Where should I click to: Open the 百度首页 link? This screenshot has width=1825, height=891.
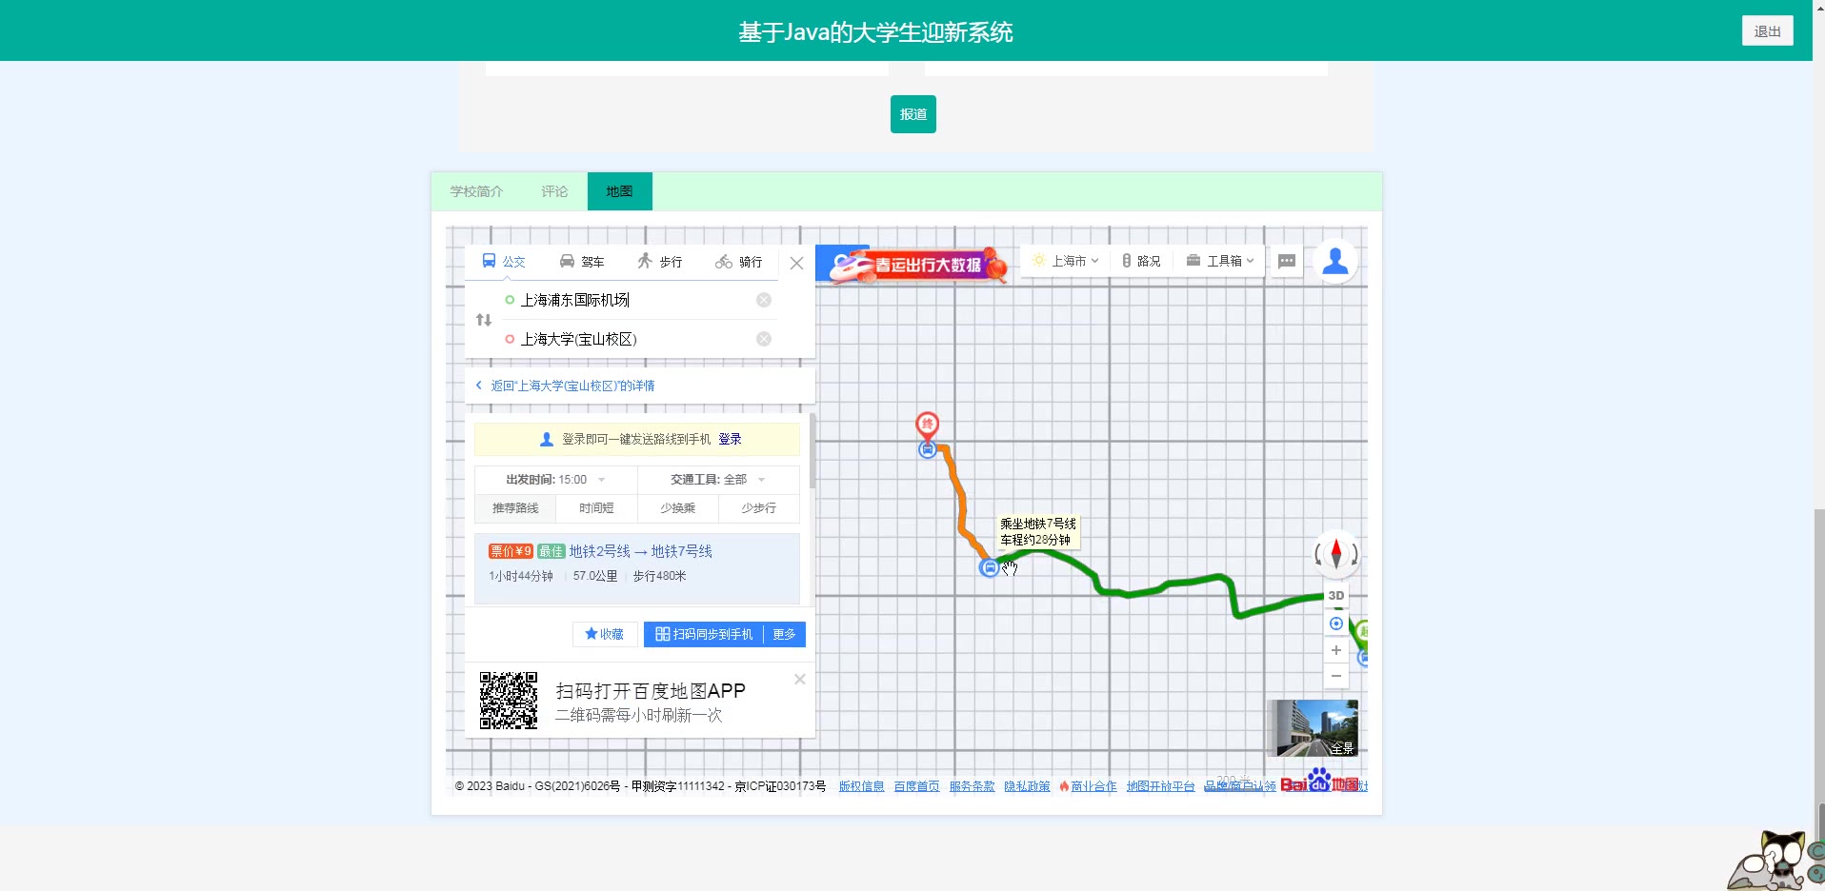[x=916, y=786]
